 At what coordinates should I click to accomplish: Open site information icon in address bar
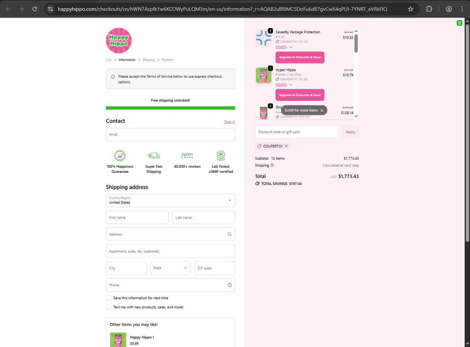[50, 9]
